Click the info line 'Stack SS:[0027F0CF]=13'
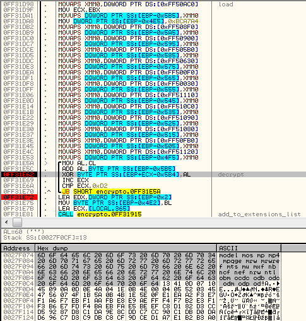Image resolution: width=306 pixels, height=321 pixels. pos(45,238)
